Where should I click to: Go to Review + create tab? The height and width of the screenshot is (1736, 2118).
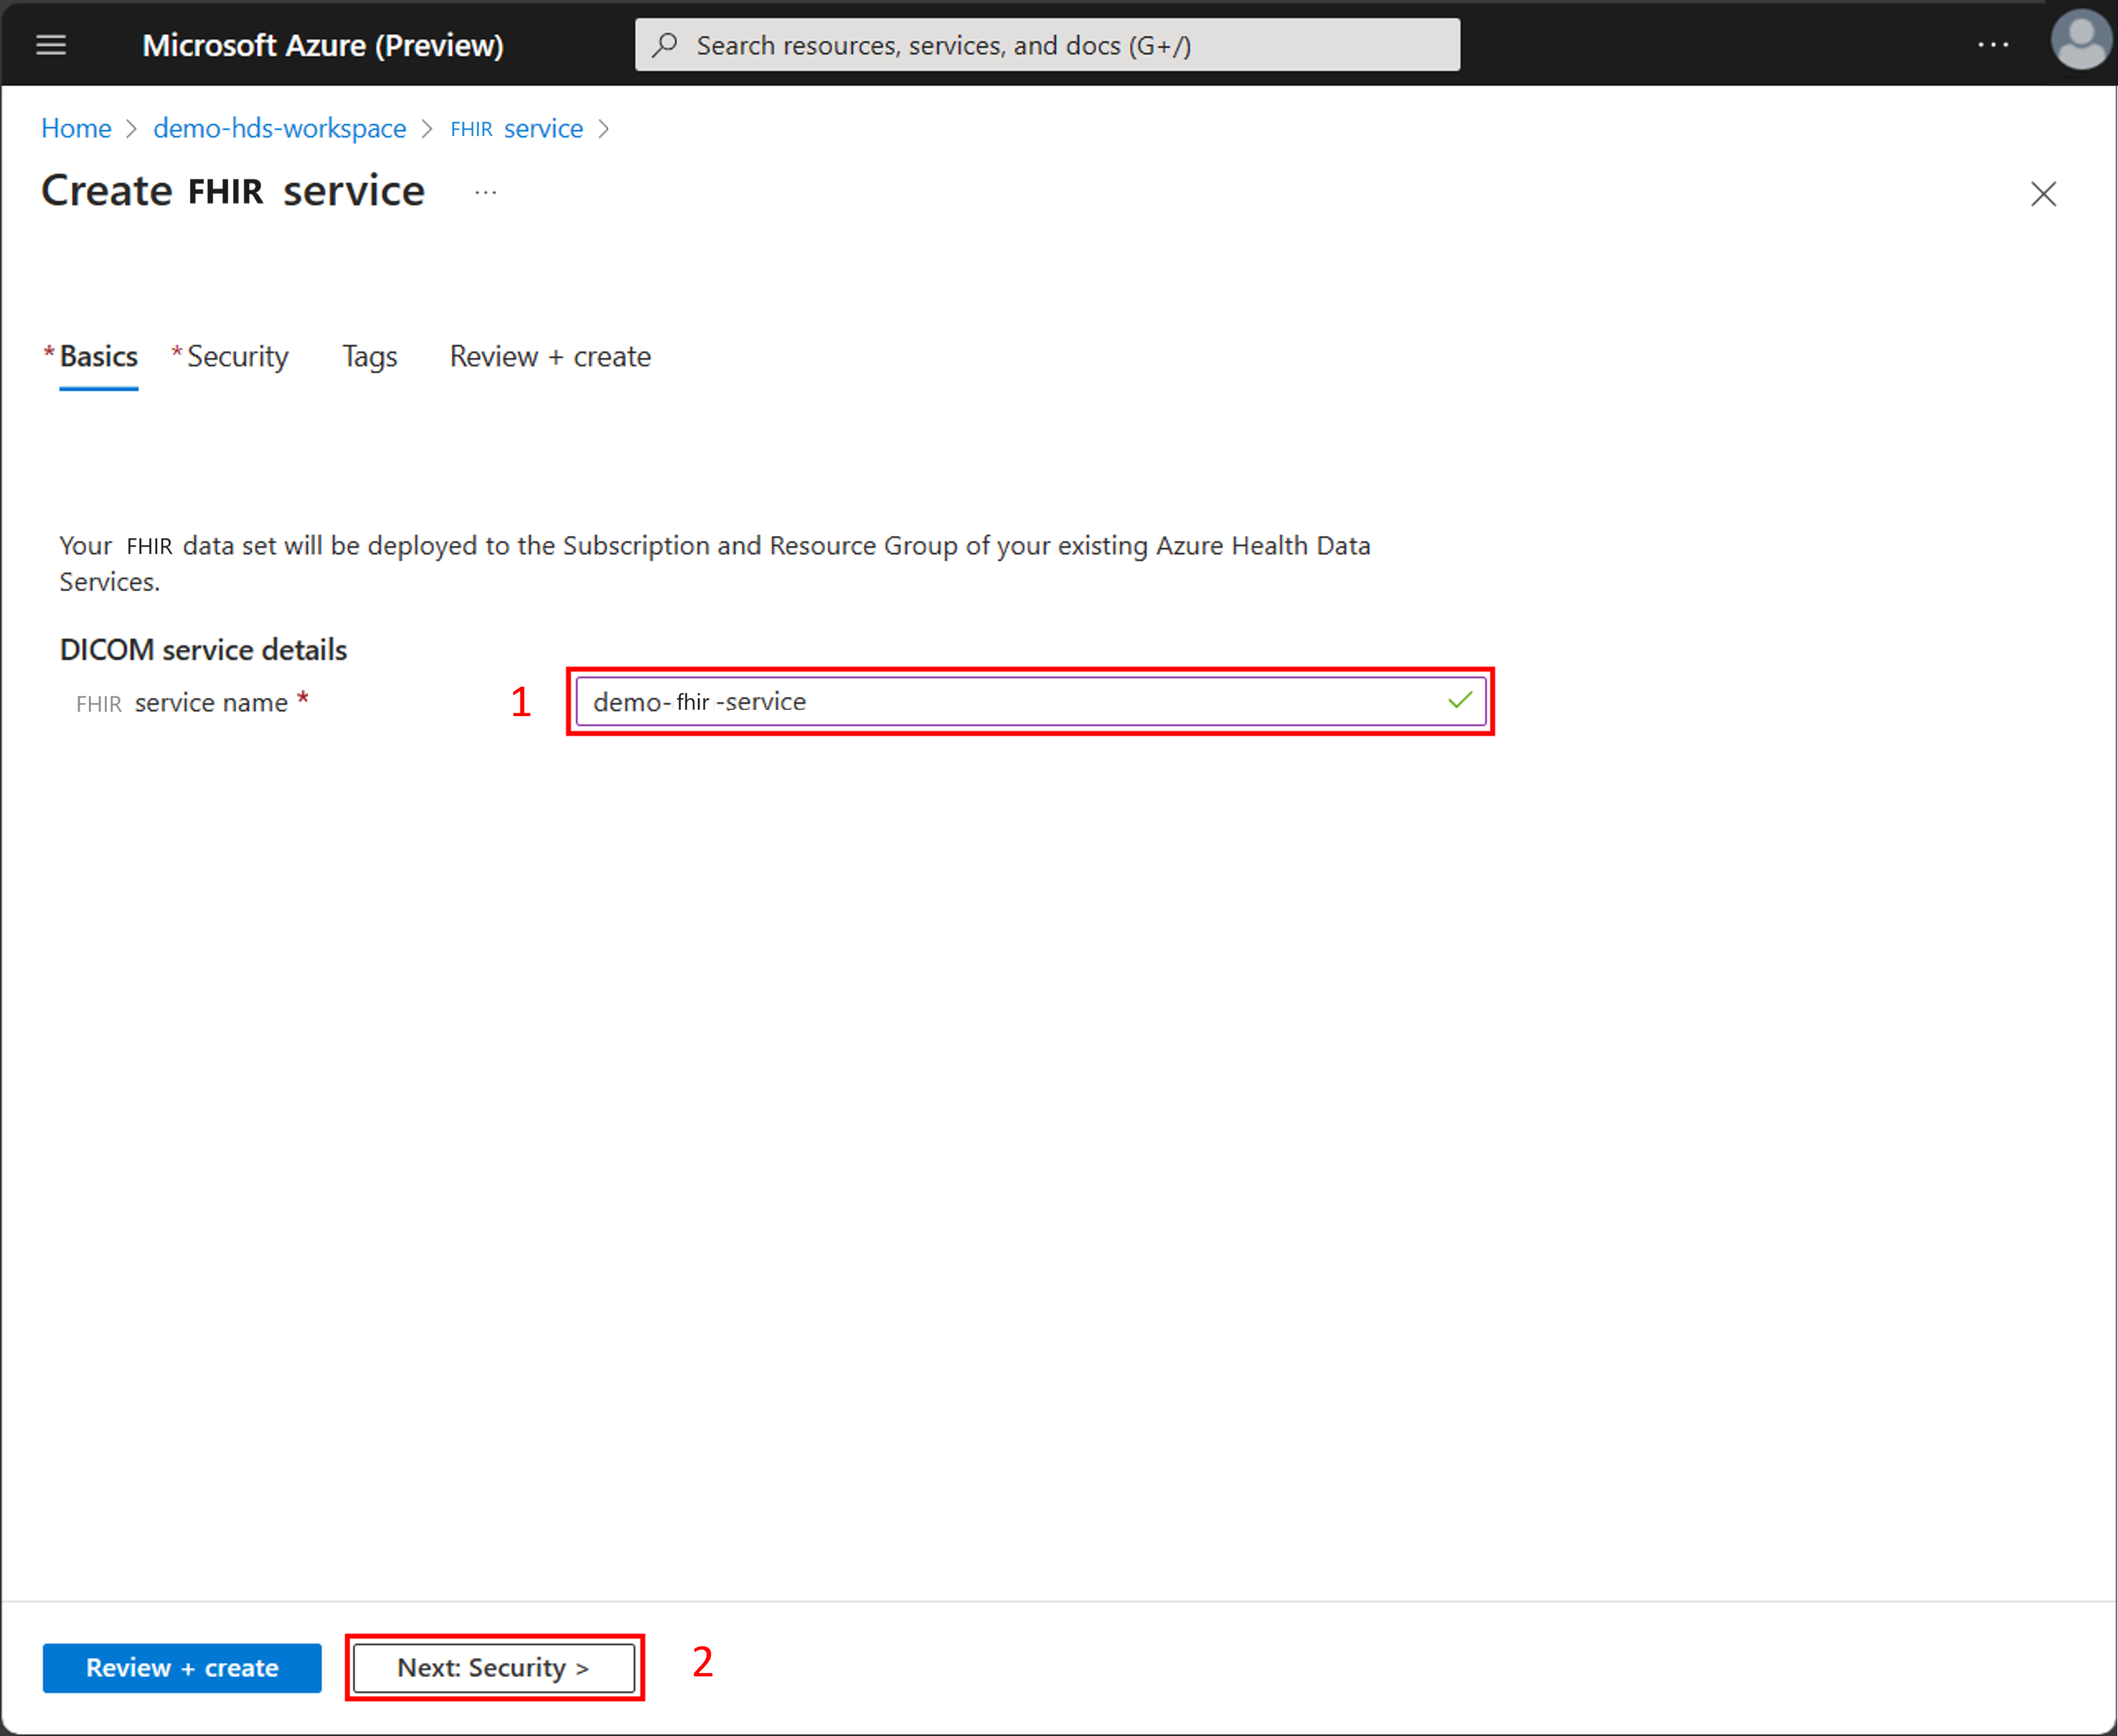pos(550,356)
